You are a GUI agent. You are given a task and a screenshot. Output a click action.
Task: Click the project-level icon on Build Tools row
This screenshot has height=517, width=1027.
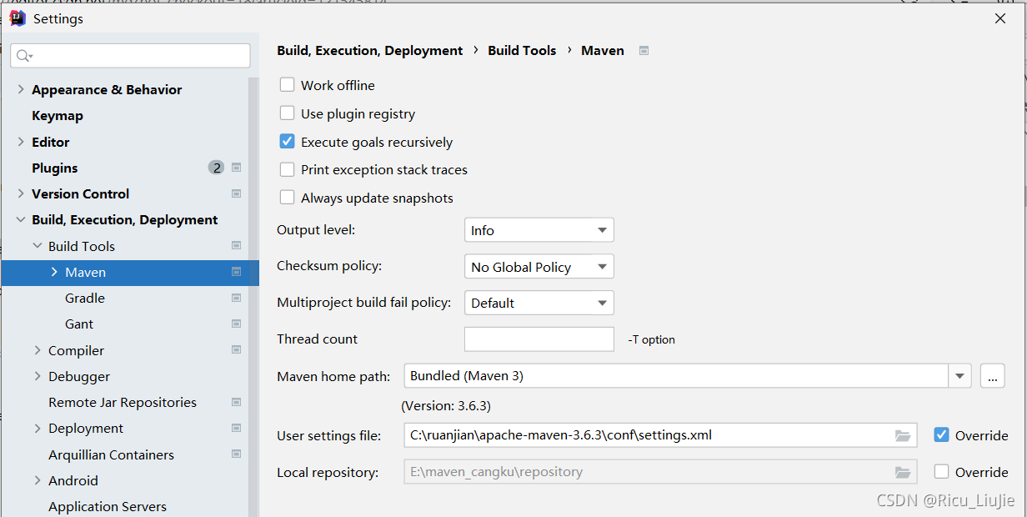click(237, 246)
